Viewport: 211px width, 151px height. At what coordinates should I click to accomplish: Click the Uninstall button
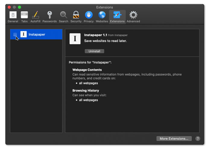94,51
